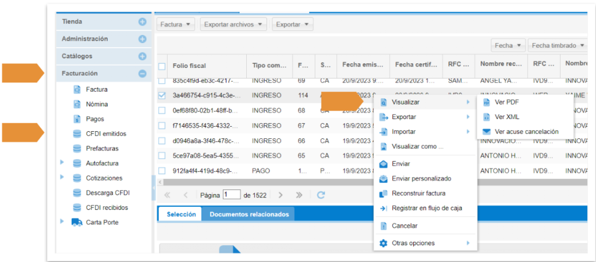Go to the first page arrow

pos(167,195)
